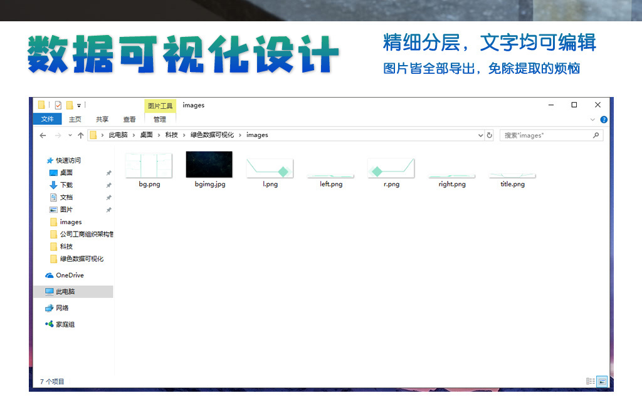
Task: Customize quick access toolbar dropdown
Action: coord(79,105)
